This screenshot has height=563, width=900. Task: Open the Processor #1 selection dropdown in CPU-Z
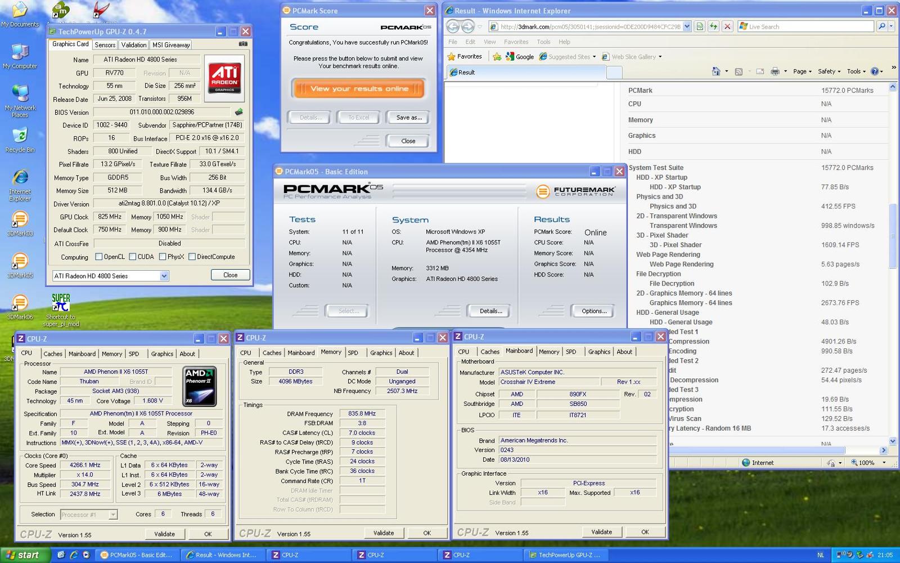tap(113, 515)
